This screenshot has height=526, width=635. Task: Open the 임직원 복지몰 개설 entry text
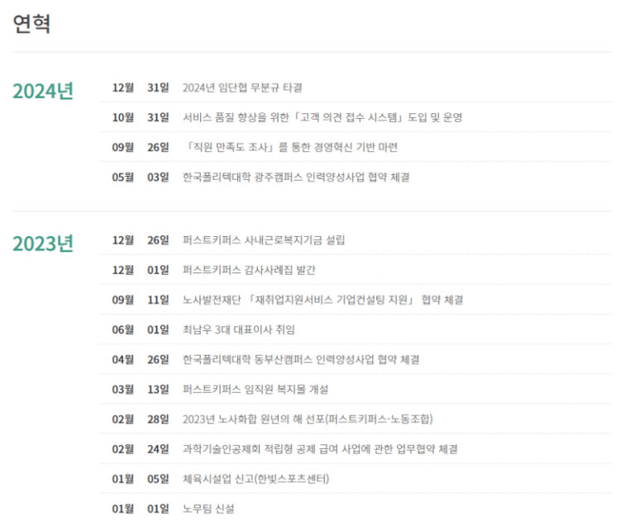pyautogui.click(x=255, y=389)
